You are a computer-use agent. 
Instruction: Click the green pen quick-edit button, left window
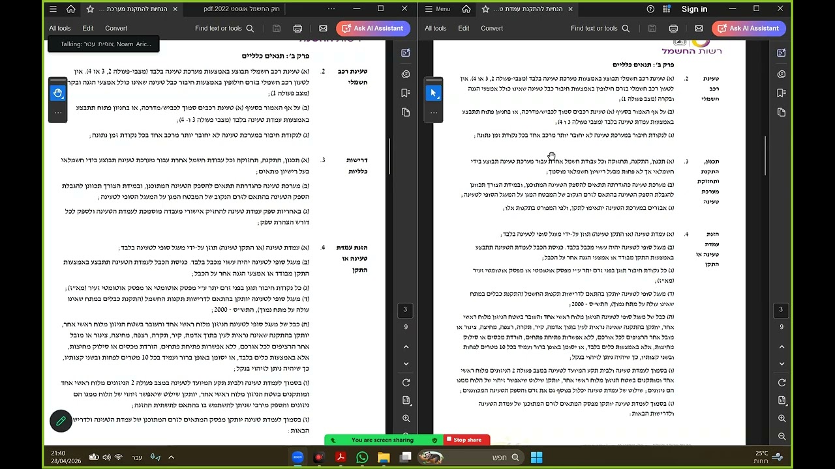click(x=61, y=421)
